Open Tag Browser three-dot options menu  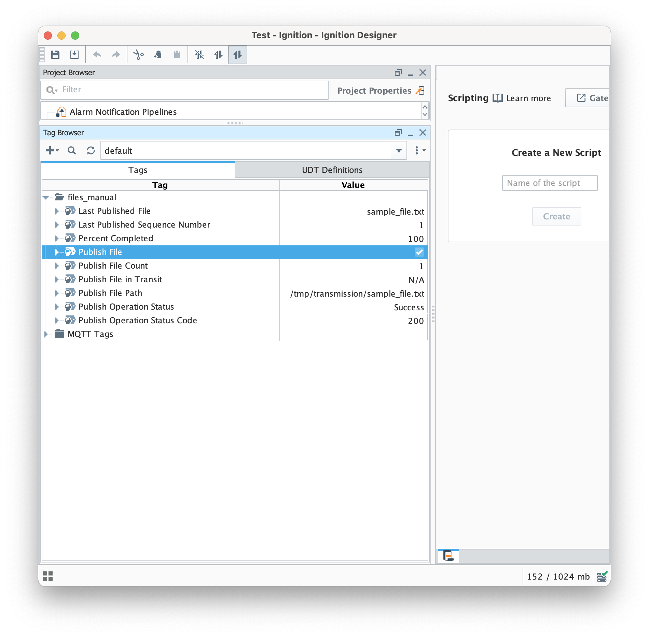click(x=420, y=150)
